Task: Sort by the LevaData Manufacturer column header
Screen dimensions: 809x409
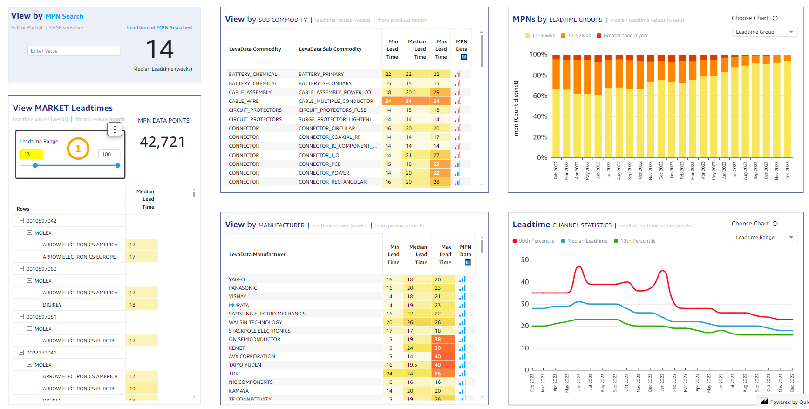Action: [257, 255]
